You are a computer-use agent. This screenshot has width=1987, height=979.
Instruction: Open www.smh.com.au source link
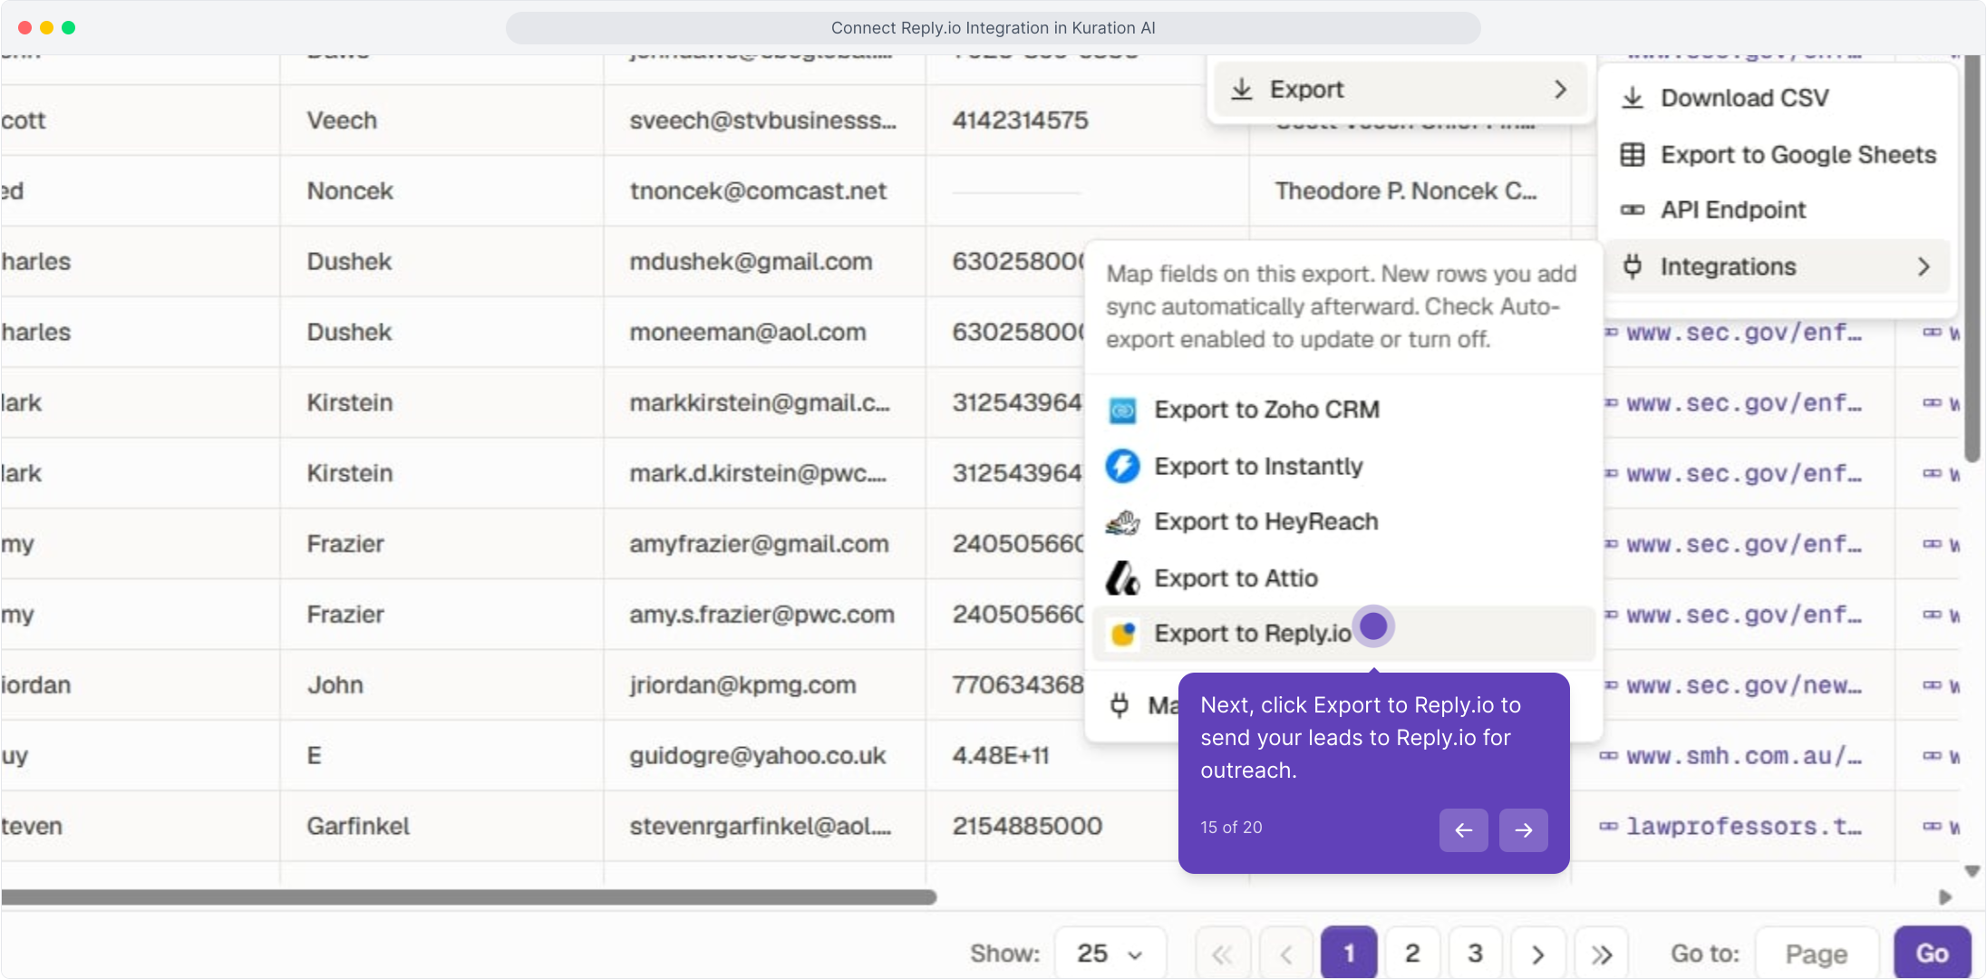[x=1743, y=756]
